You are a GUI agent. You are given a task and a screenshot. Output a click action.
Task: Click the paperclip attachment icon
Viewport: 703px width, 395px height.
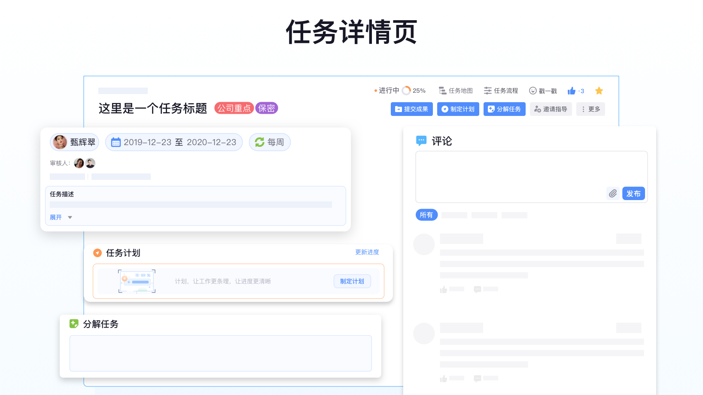[613, 194]
